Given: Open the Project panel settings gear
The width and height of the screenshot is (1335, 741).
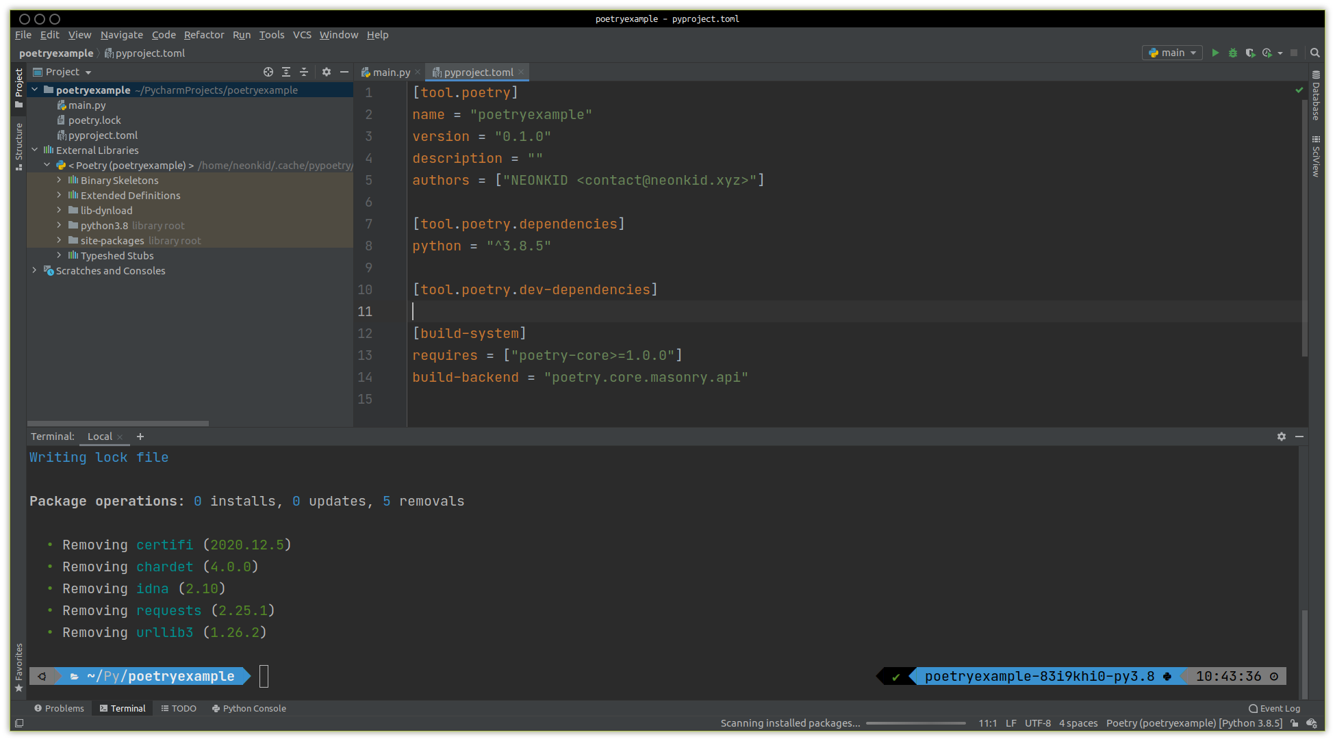Looking at the screenshot, I should (x=327, y=72).
